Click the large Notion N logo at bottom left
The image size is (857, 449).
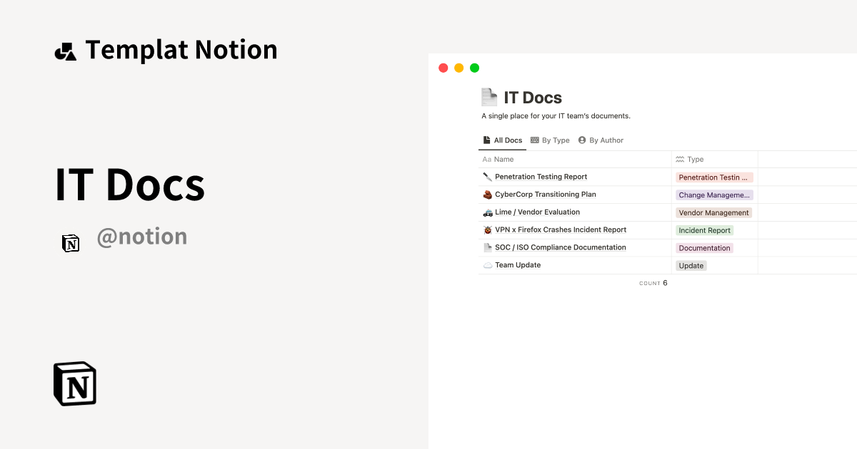[74, 383]
